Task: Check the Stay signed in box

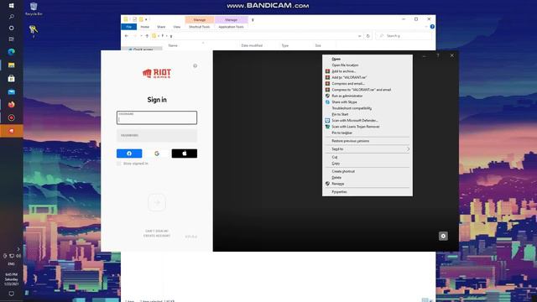Action: coord(119,164)
